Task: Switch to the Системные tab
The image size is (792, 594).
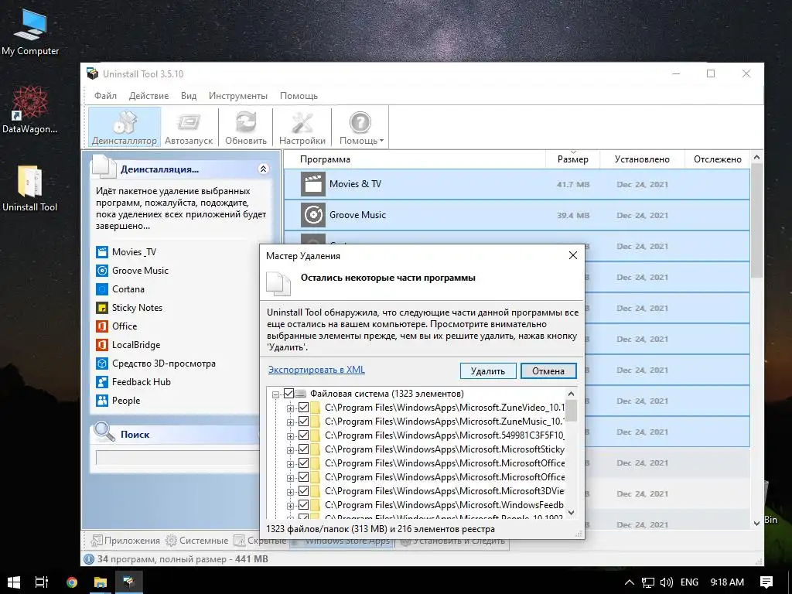Action: (197, 541)
